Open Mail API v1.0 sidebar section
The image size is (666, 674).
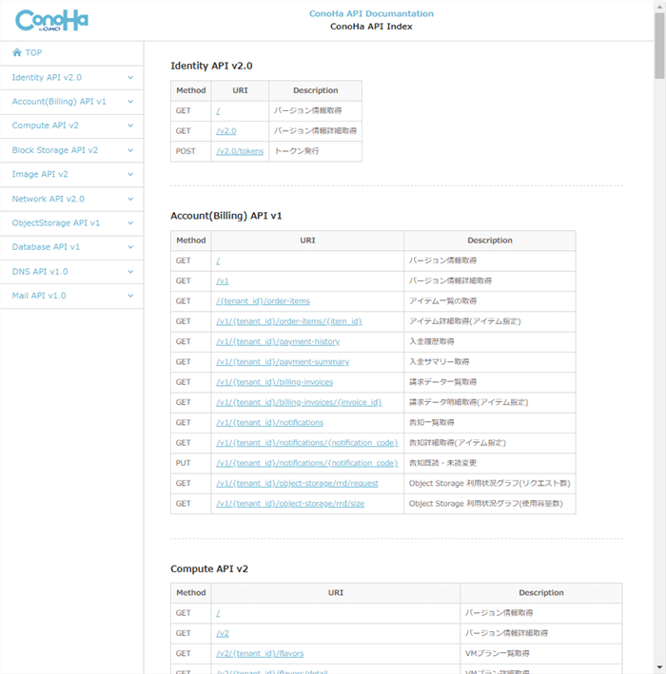click(x=39, y=296)
